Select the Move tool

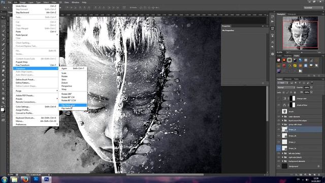(x=3, y=17)
